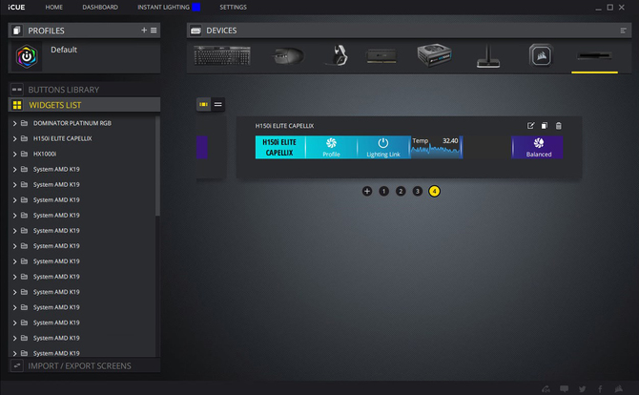Image resolution: width=639 pixels, height=395 pixels.
Task: Open IMPORT / EXPORT SCREENS section
Action: click(x=84, y=365)
